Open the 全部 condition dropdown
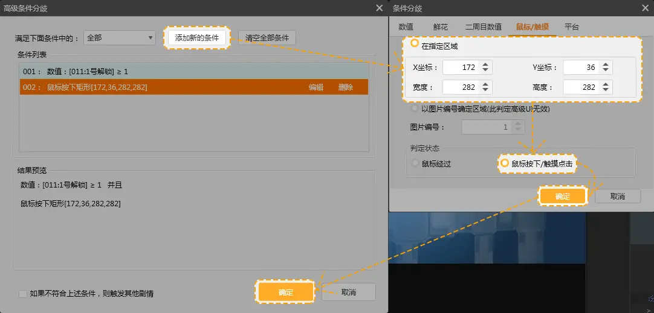This screenshot has width=654, height=313. pyautogui.click(x=120, y=37)
